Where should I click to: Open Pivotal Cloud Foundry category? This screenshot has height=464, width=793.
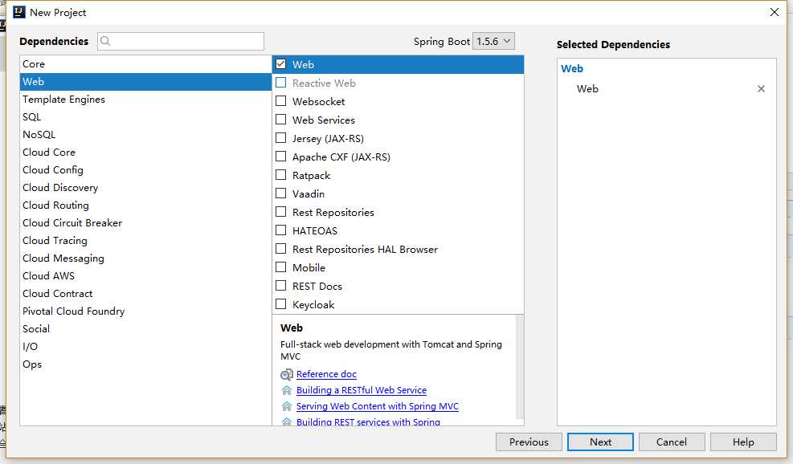coord(145,311)
